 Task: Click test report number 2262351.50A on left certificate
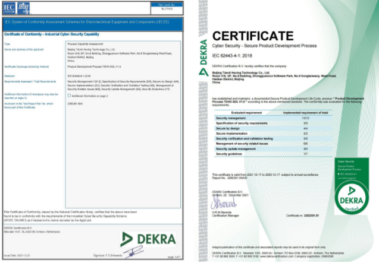point(75,103)
